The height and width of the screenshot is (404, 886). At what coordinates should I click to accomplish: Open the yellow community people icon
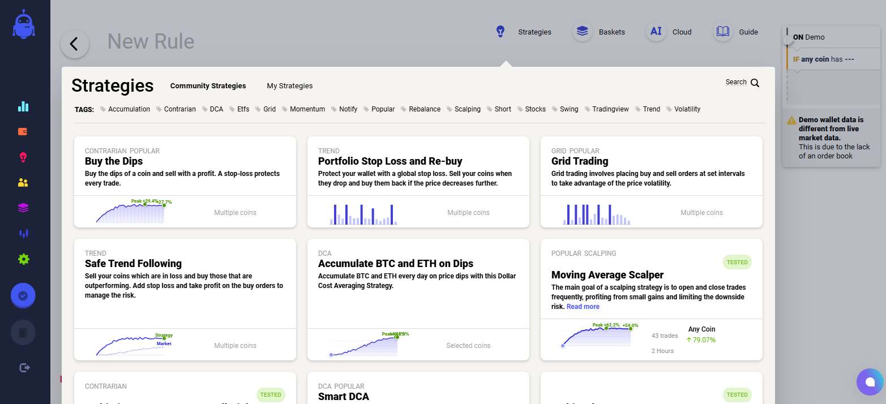point(23,182)
